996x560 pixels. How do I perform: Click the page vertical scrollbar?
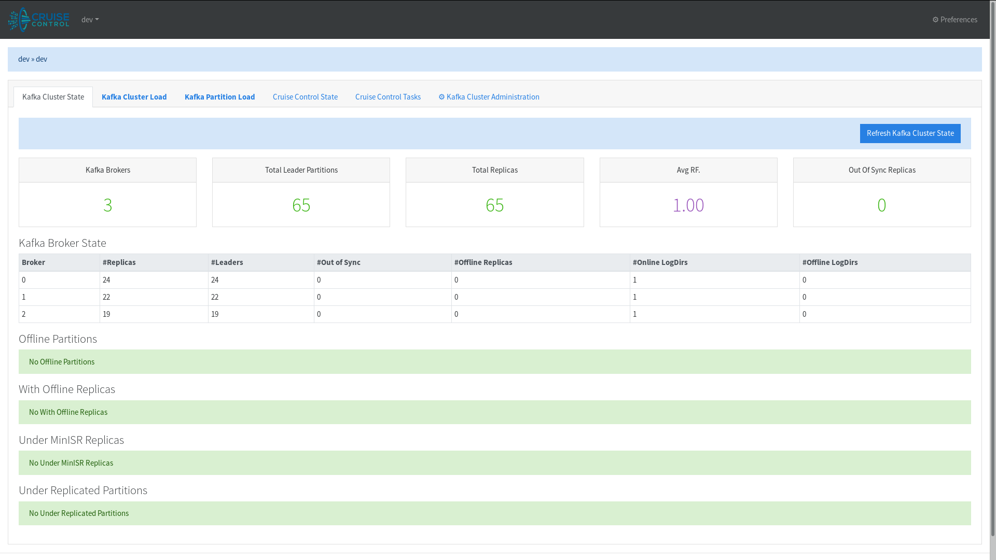(x=993, y=270)
